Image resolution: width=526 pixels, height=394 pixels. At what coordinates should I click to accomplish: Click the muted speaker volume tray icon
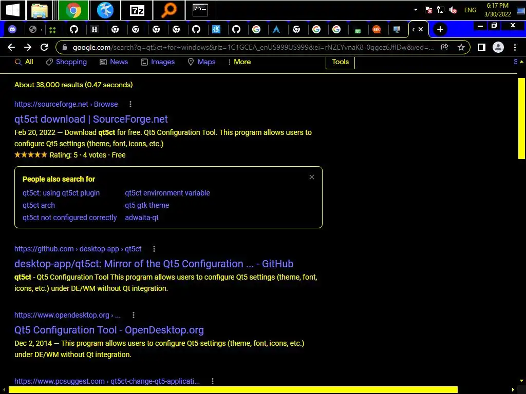point(453,10)
